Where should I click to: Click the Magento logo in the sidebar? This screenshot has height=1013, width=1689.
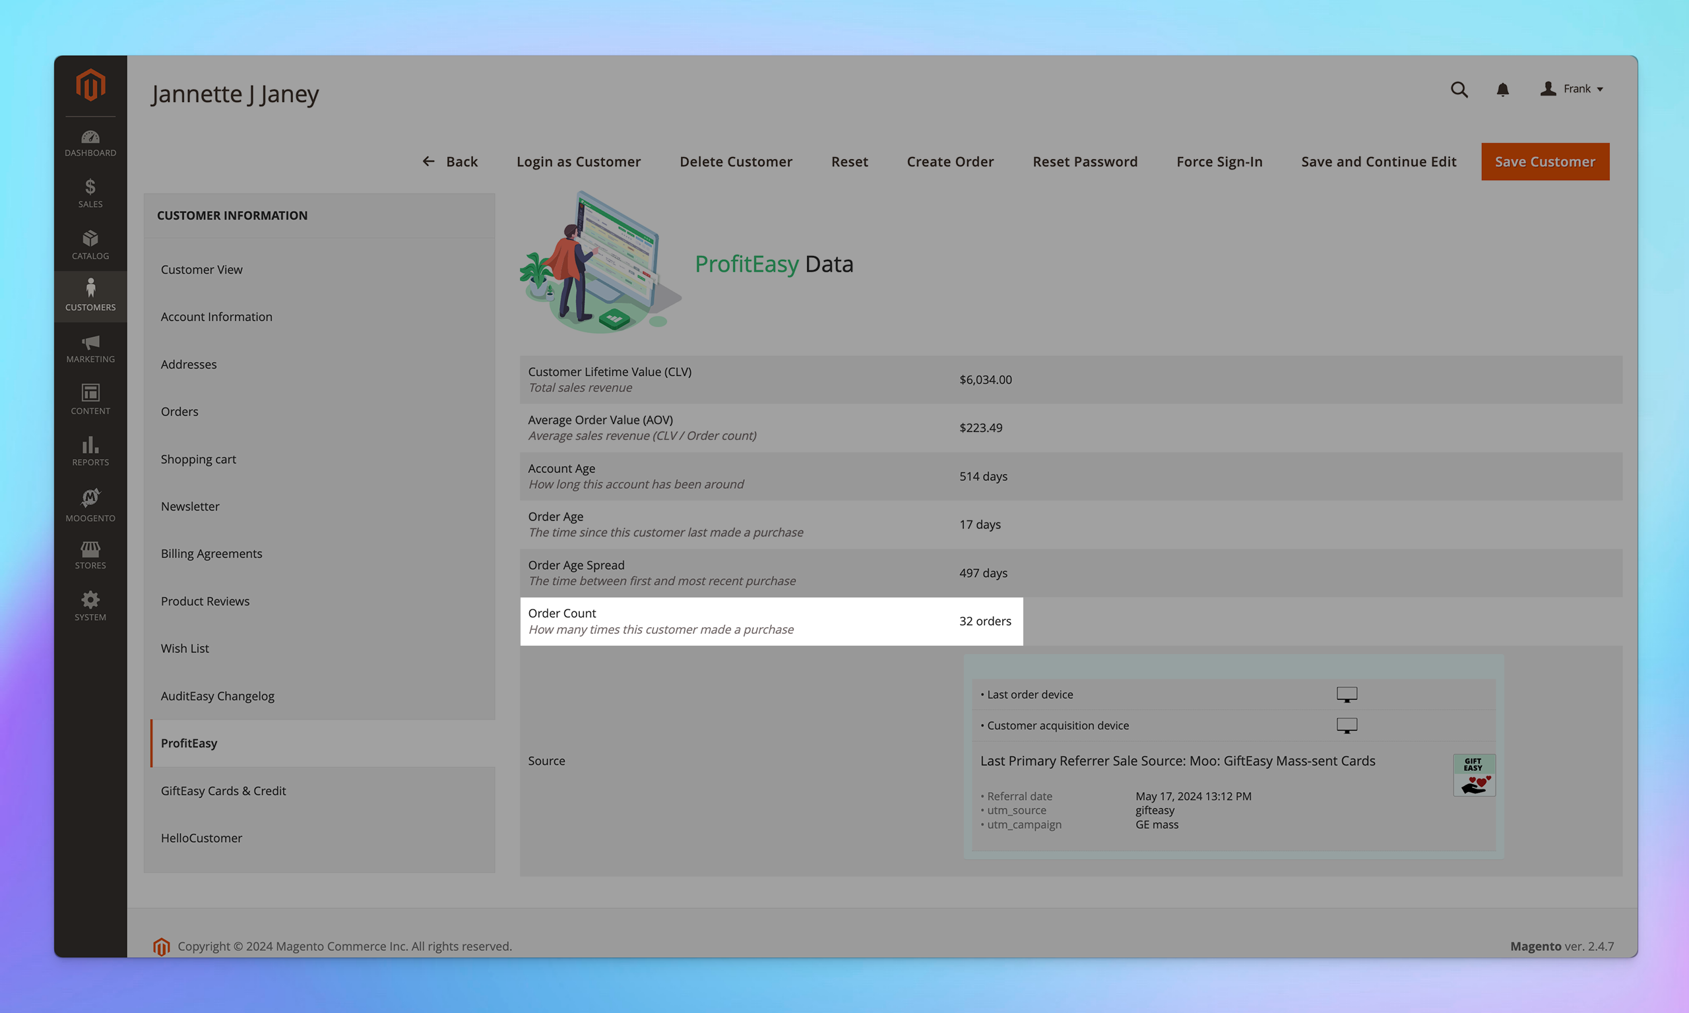[x=90, y=85]
